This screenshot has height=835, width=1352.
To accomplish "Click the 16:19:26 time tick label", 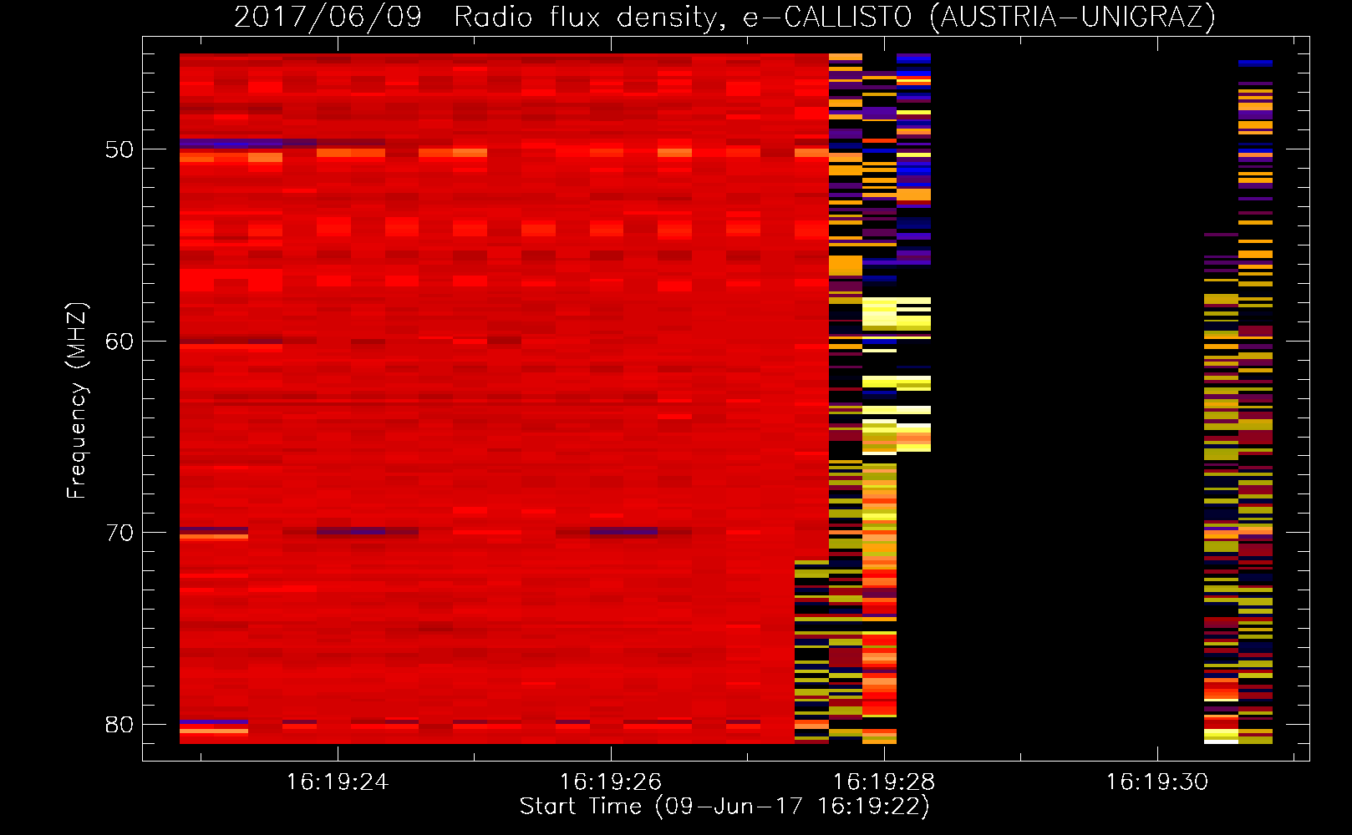I will click(x=611, y=782).
